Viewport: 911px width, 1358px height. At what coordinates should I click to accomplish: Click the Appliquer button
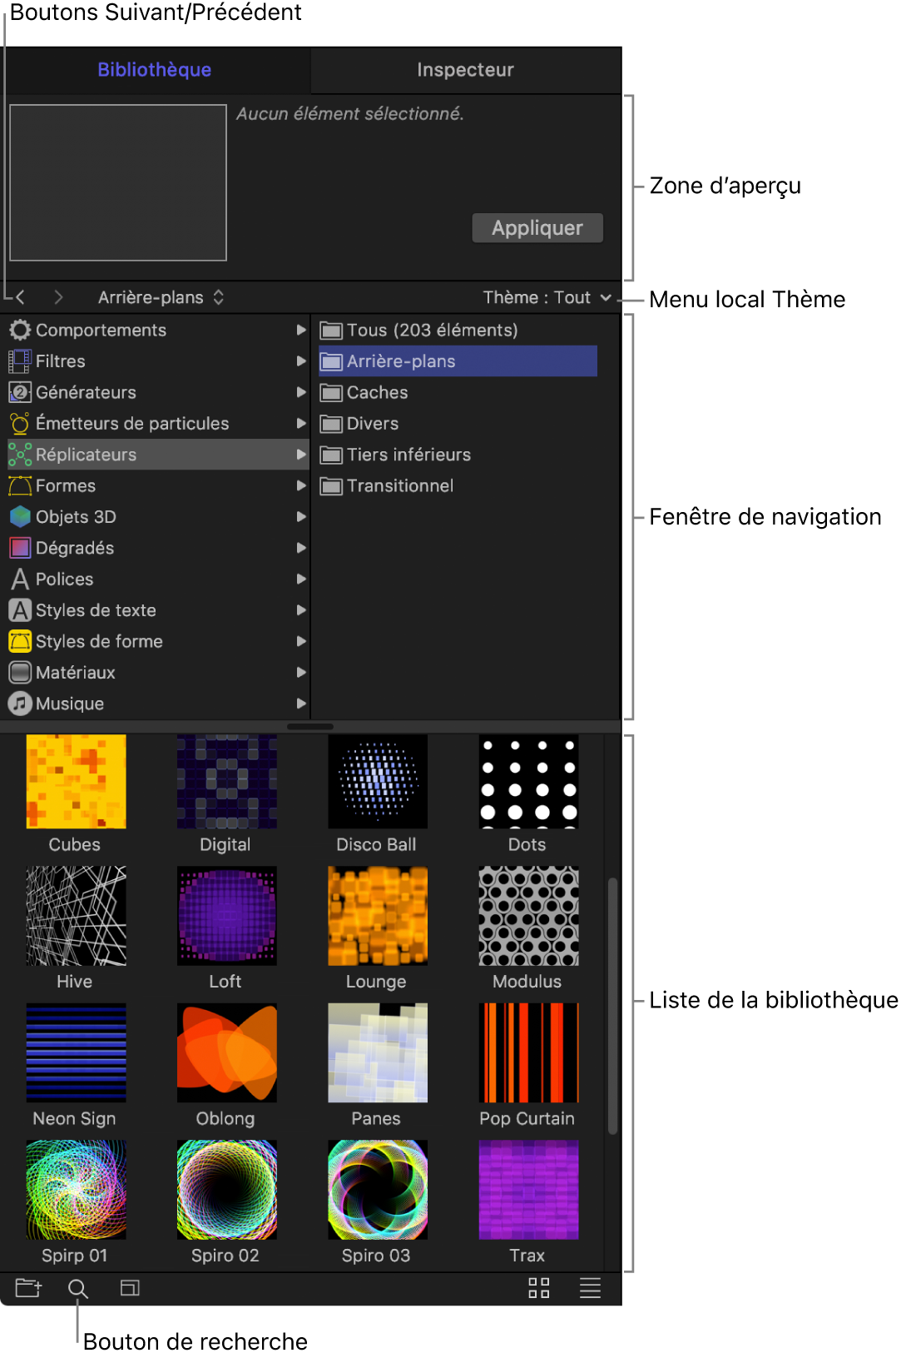(537, 228)
